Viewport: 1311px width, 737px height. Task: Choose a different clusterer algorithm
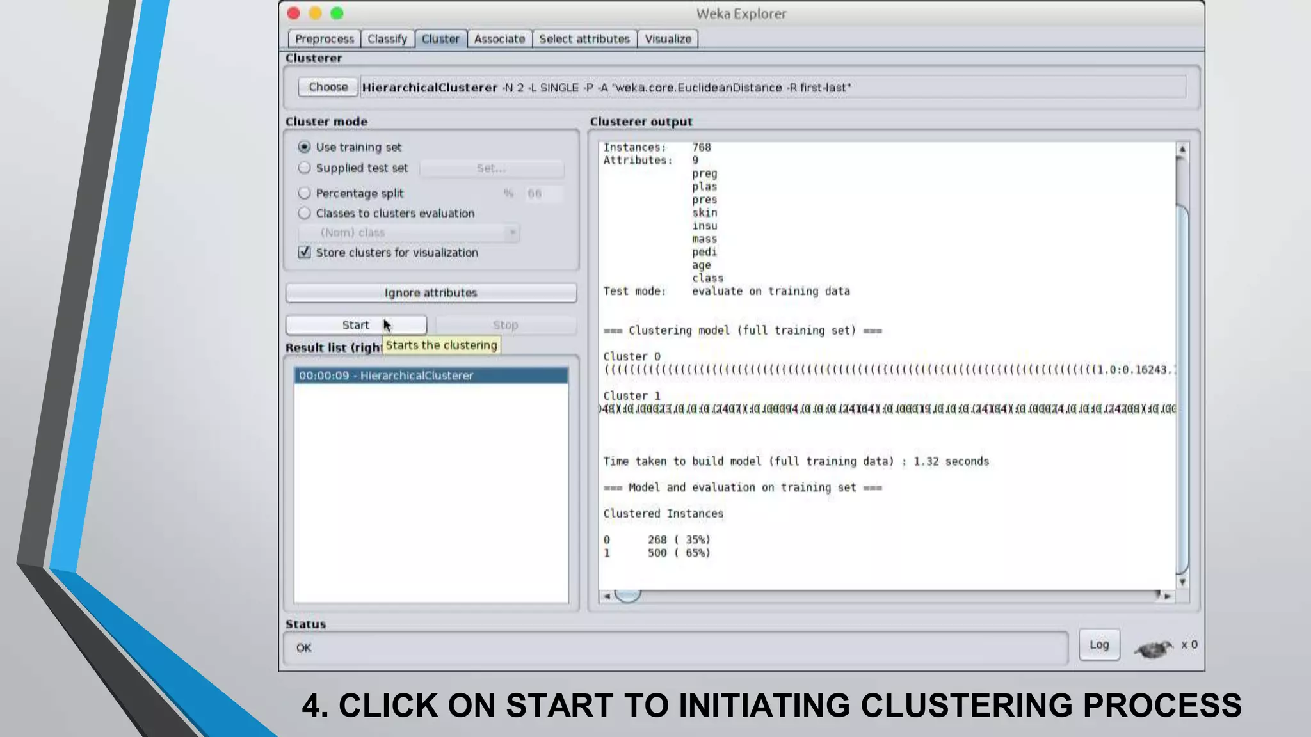[x=327, y=87]
